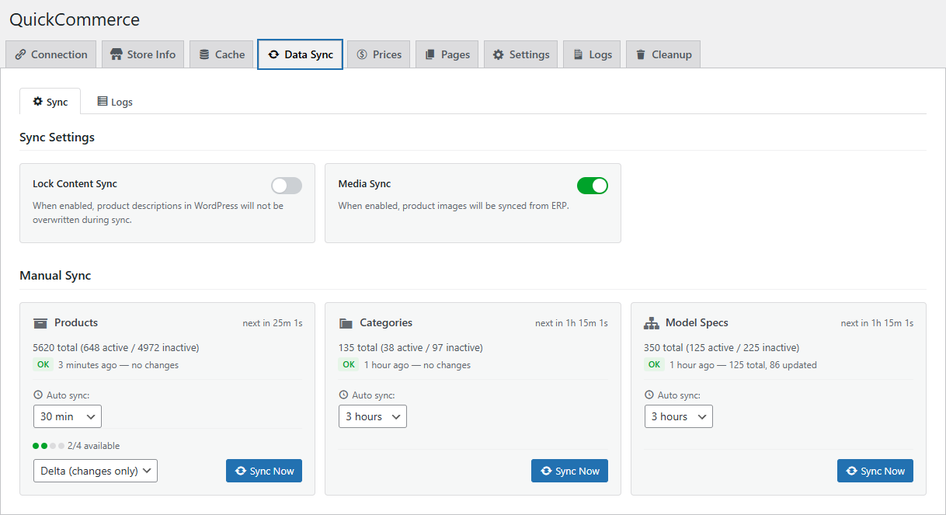The width and height of the screenshot is (946, 515).
Task: Click '5620 total (648 active / 4972 inactive)'
Action: click(116, 347)
